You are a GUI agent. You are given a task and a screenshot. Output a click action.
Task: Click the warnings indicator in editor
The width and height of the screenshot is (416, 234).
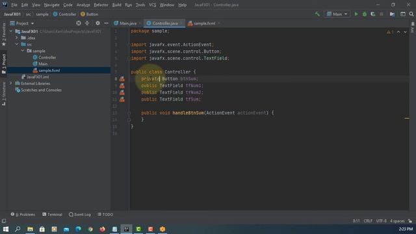[390, 32]
